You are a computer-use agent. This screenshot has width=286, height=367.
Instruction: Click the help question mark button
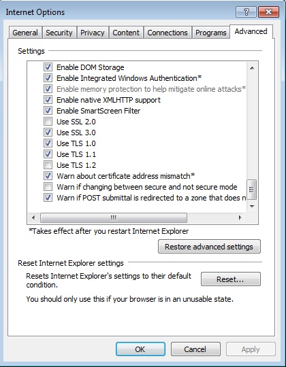click(x=246, y=12)
